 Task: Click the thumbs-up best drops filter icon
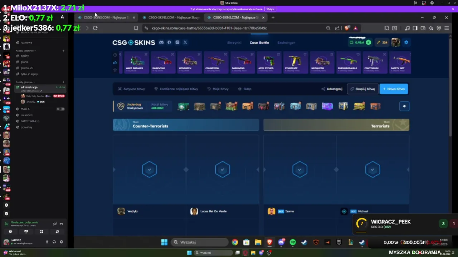(115, 62)
